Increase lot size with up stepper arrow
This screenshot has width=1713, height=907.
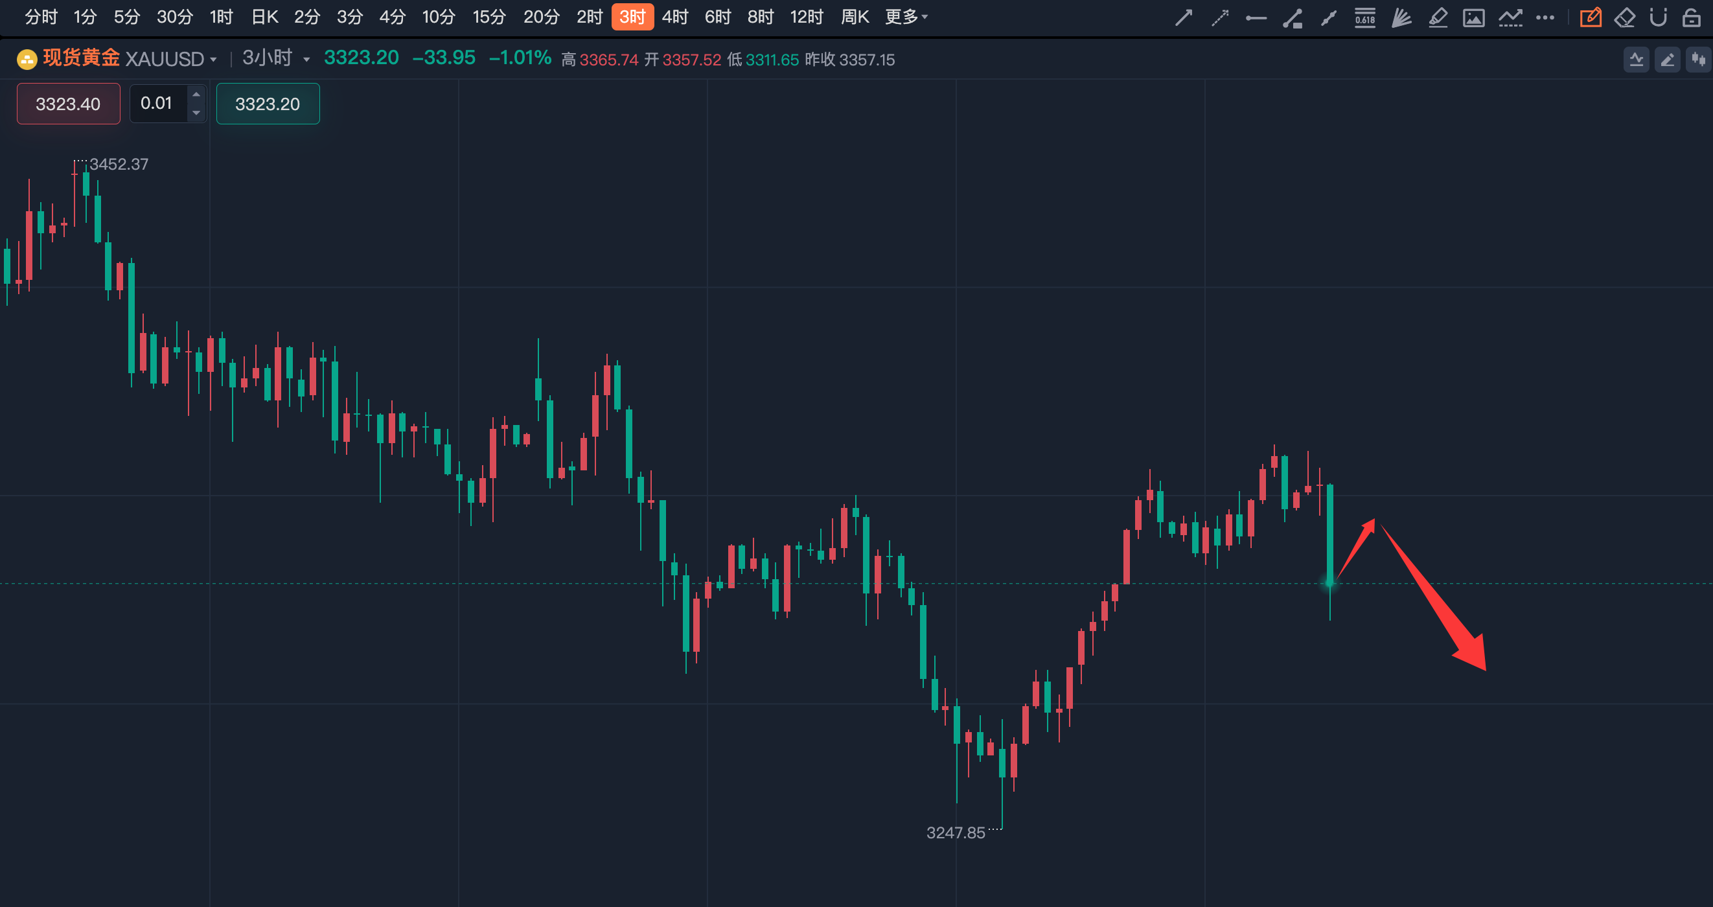(x=196, y=95)
